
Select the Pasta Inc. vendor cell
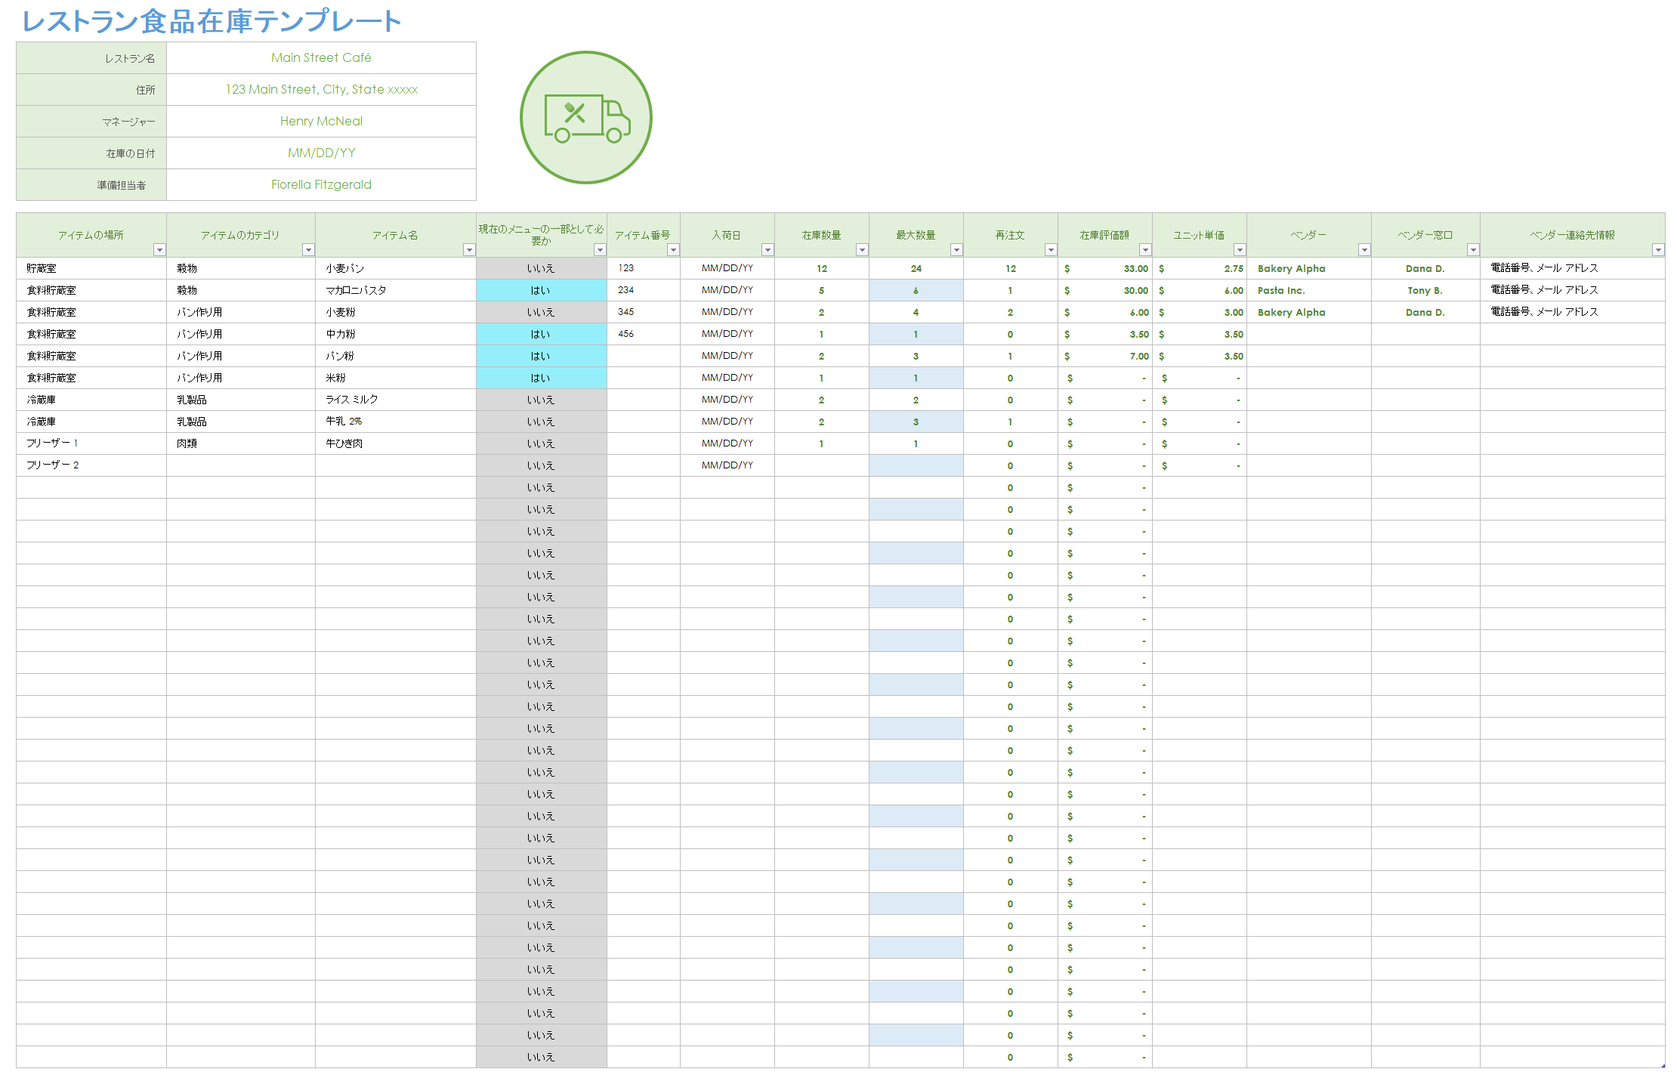pyautogui.click(x=1309, y=290)
